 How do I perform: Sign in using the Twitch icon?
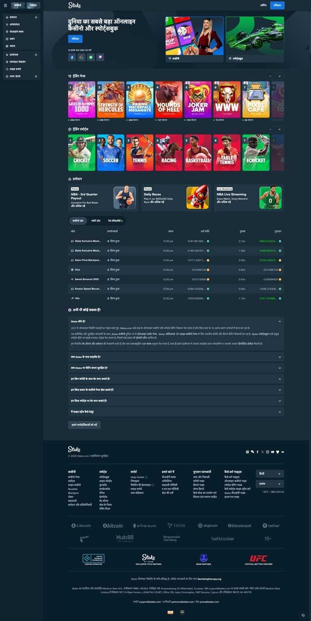click(x=101, y=57)
